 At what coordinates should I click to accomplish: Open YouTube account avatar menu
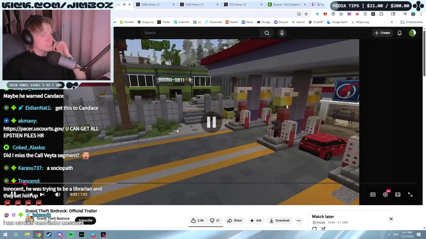(x=412, y=33)
